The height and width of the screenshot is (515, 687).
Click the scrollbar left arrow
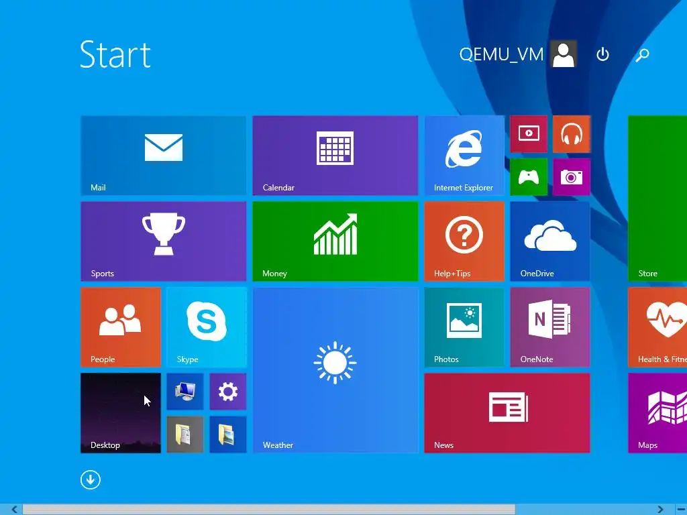pos(14,510)
